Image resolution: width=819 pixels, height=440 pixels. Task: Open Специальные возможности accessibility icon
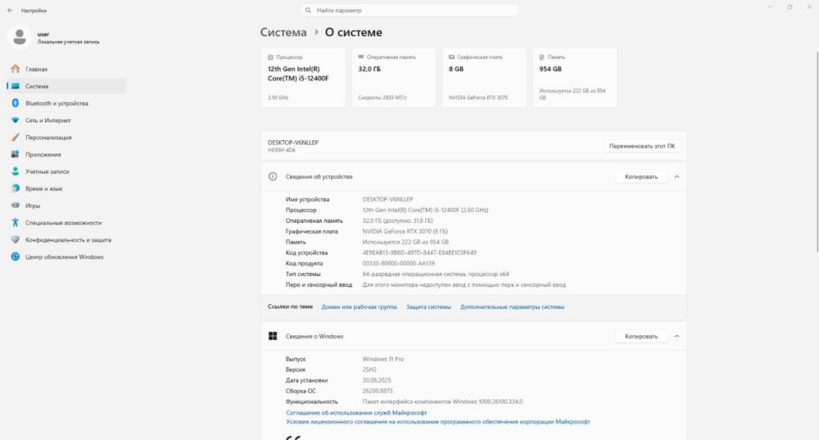coord(15,223)
